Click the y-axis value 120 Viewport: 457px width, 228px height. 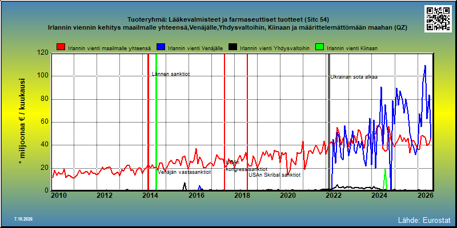click(x=43, y=52)
